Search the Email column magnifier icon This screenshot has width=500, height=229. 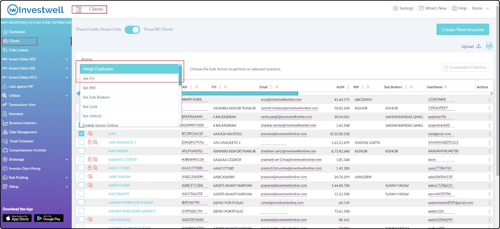coord(277,87)
